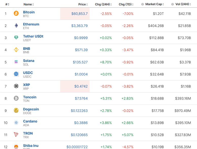The height and width of the screenshot is (149, 197).
Task: Click BNB price $571.39
Action: point(81,50)
